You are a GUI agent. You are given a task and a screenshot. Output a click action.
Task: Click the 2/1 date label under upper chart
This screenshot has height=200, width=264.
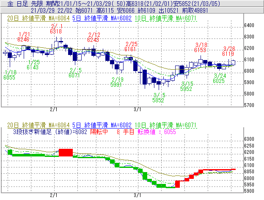[x=54, y=110]
